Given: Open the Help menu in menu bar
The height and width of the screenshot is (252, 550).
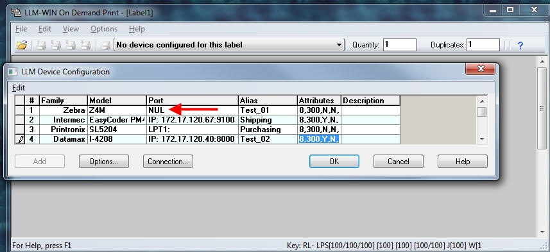Looking at the screenshot, I should pyautogui.click(x=137, y=29).
